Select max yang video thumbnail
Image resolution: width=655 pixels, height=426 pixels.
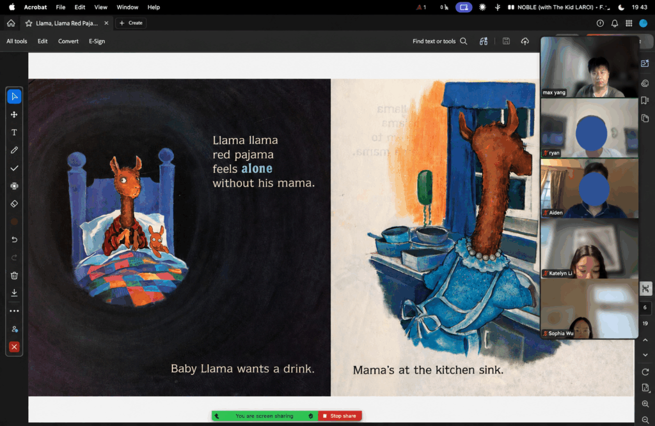(589, 67)
